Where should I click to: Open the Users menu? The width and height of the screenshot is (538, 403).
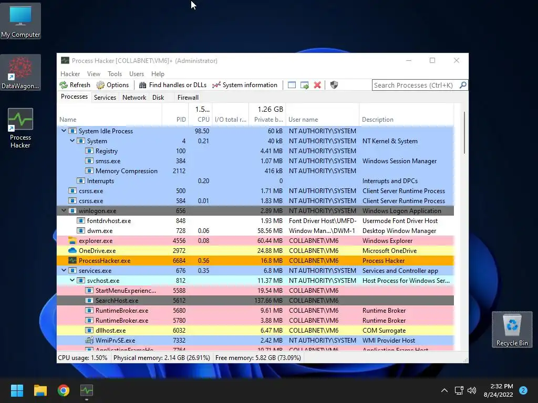137,73
